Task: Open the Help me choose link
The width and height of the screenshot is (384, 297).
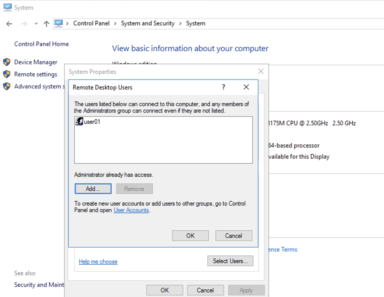Action: tap(98, 262)
